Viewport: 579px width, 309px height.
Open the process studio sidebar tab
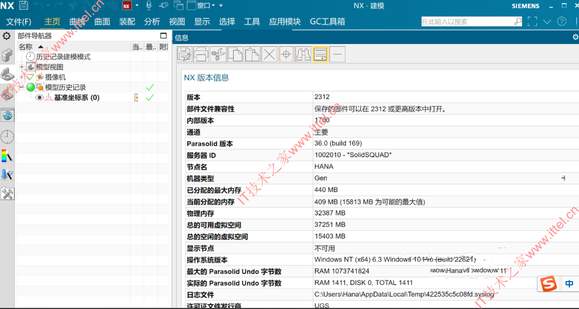(x=8, y=175)
